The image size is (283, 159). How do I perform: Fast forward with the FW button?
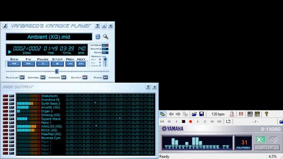[28, 64]
